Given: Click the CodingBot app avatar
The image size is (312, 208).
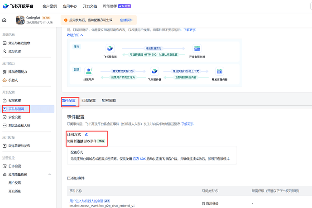Looking at the screenshot, I should [20, 20].
